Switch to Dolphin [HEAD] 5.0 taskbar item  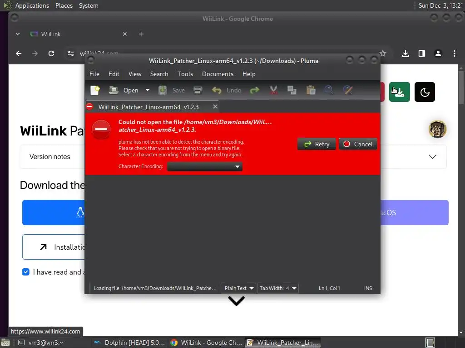[129, 343]
